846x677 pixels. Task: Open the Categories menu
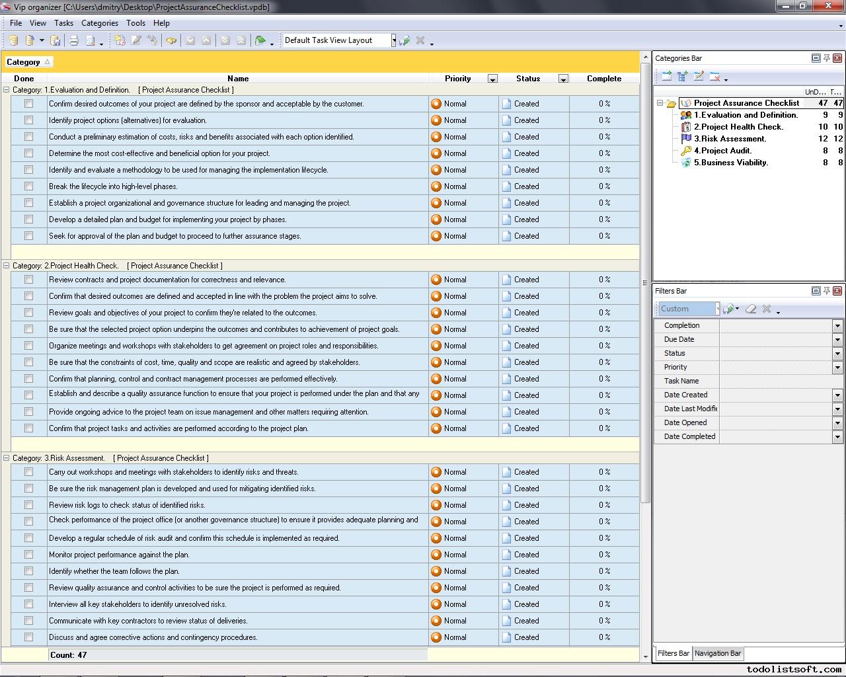click(x=99, y=23)
